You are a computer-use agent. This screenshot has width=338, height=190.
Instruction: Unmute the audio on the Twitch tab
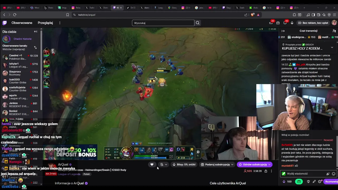click(x=118, y=8)
